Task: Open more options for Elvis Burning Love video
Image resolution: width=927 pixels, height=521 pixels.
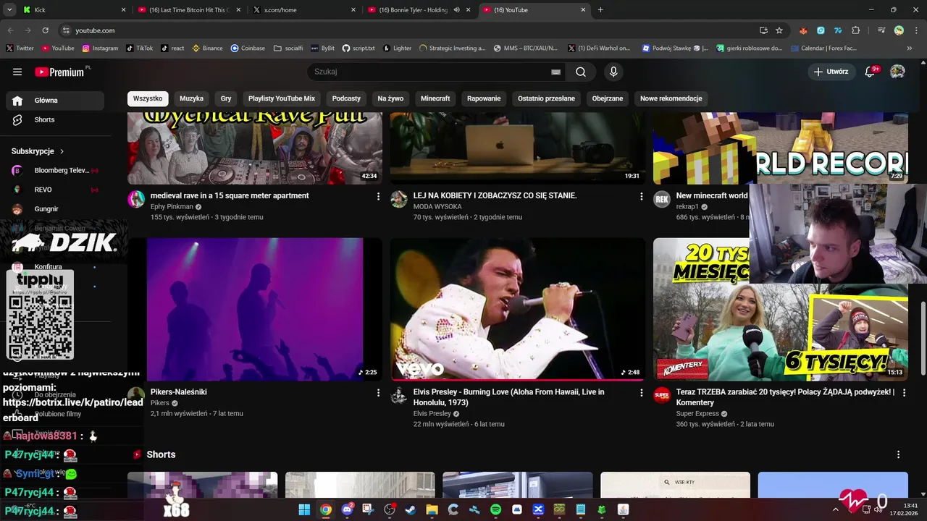Action: (x=641, y=392)
